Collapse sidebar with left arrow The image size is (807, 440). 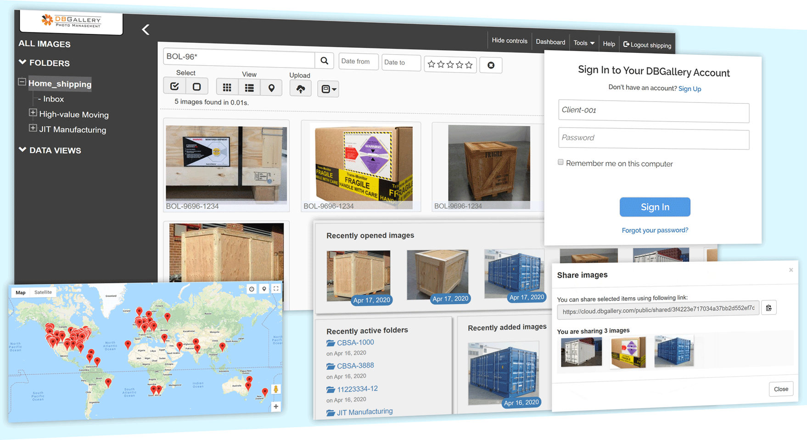tap(146, 30)
